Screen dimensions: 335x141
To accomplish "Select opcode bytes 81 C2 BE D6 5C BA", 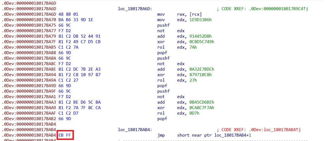I will pyautogui.click(x=80, y=102).
